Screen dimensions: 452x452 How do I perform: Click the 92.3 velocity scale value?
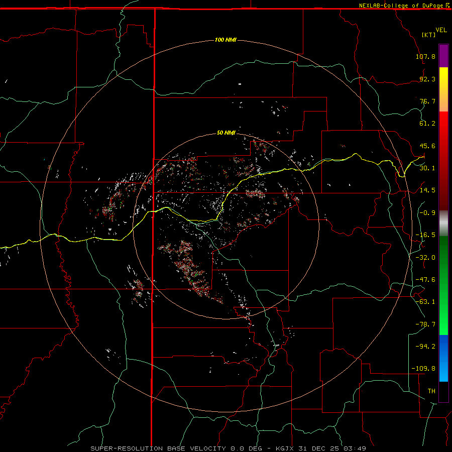[427, 79]
